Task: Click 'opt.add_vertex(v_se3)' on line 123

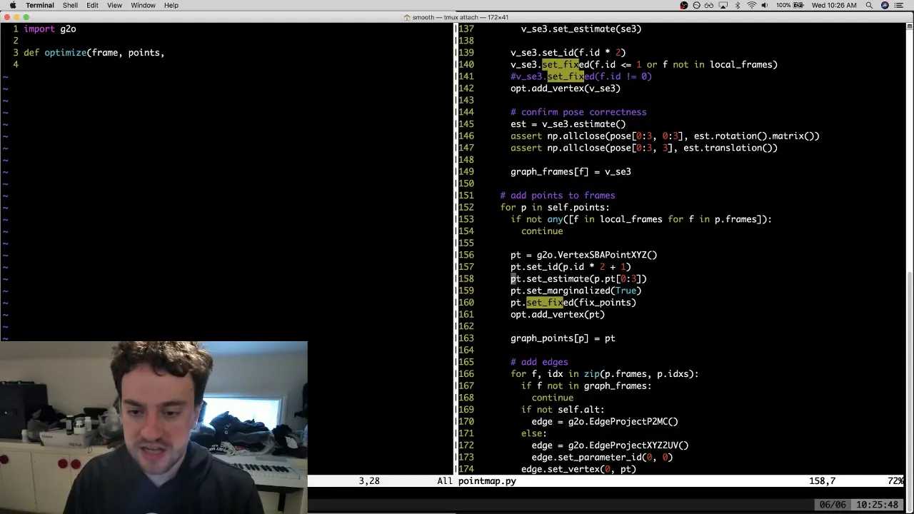Action: coord(566,89)
